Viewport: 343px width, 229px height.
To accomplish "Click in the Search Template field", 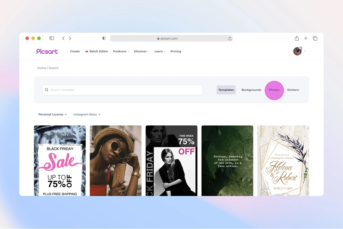I will (123, 90).
